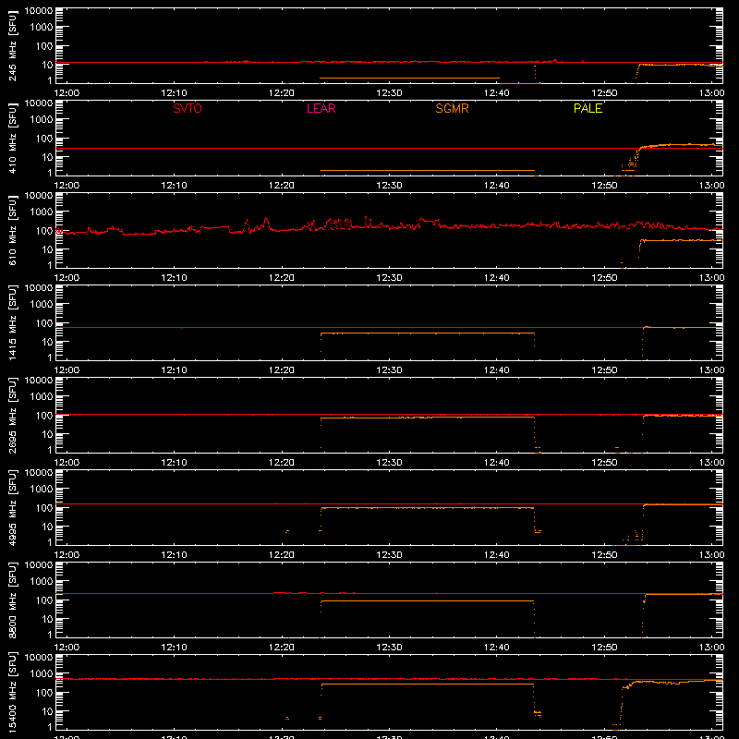Click 12:30 tick below the 1415 MHz plot
The height and width of the screenshot is (739, 739).
tap(389, 370)
